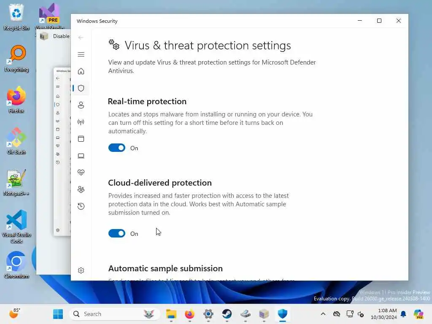Screen dimensions: 432x324
Task: Turn off Real-time protection toggle
Action: click(117, 148)
